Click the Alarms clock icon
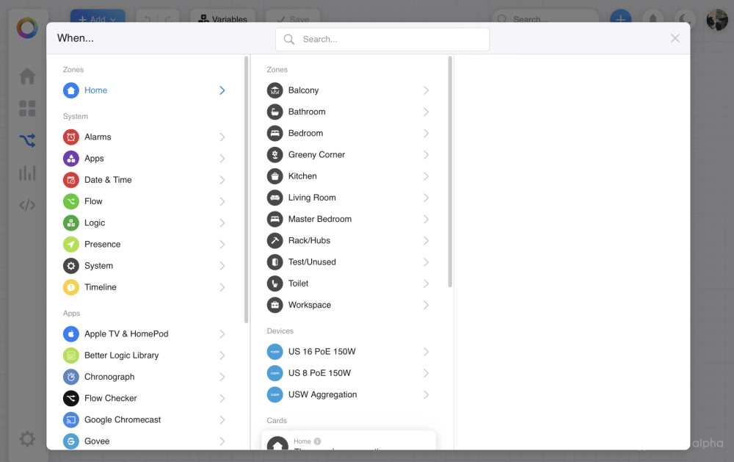 (x=71, y=137)
